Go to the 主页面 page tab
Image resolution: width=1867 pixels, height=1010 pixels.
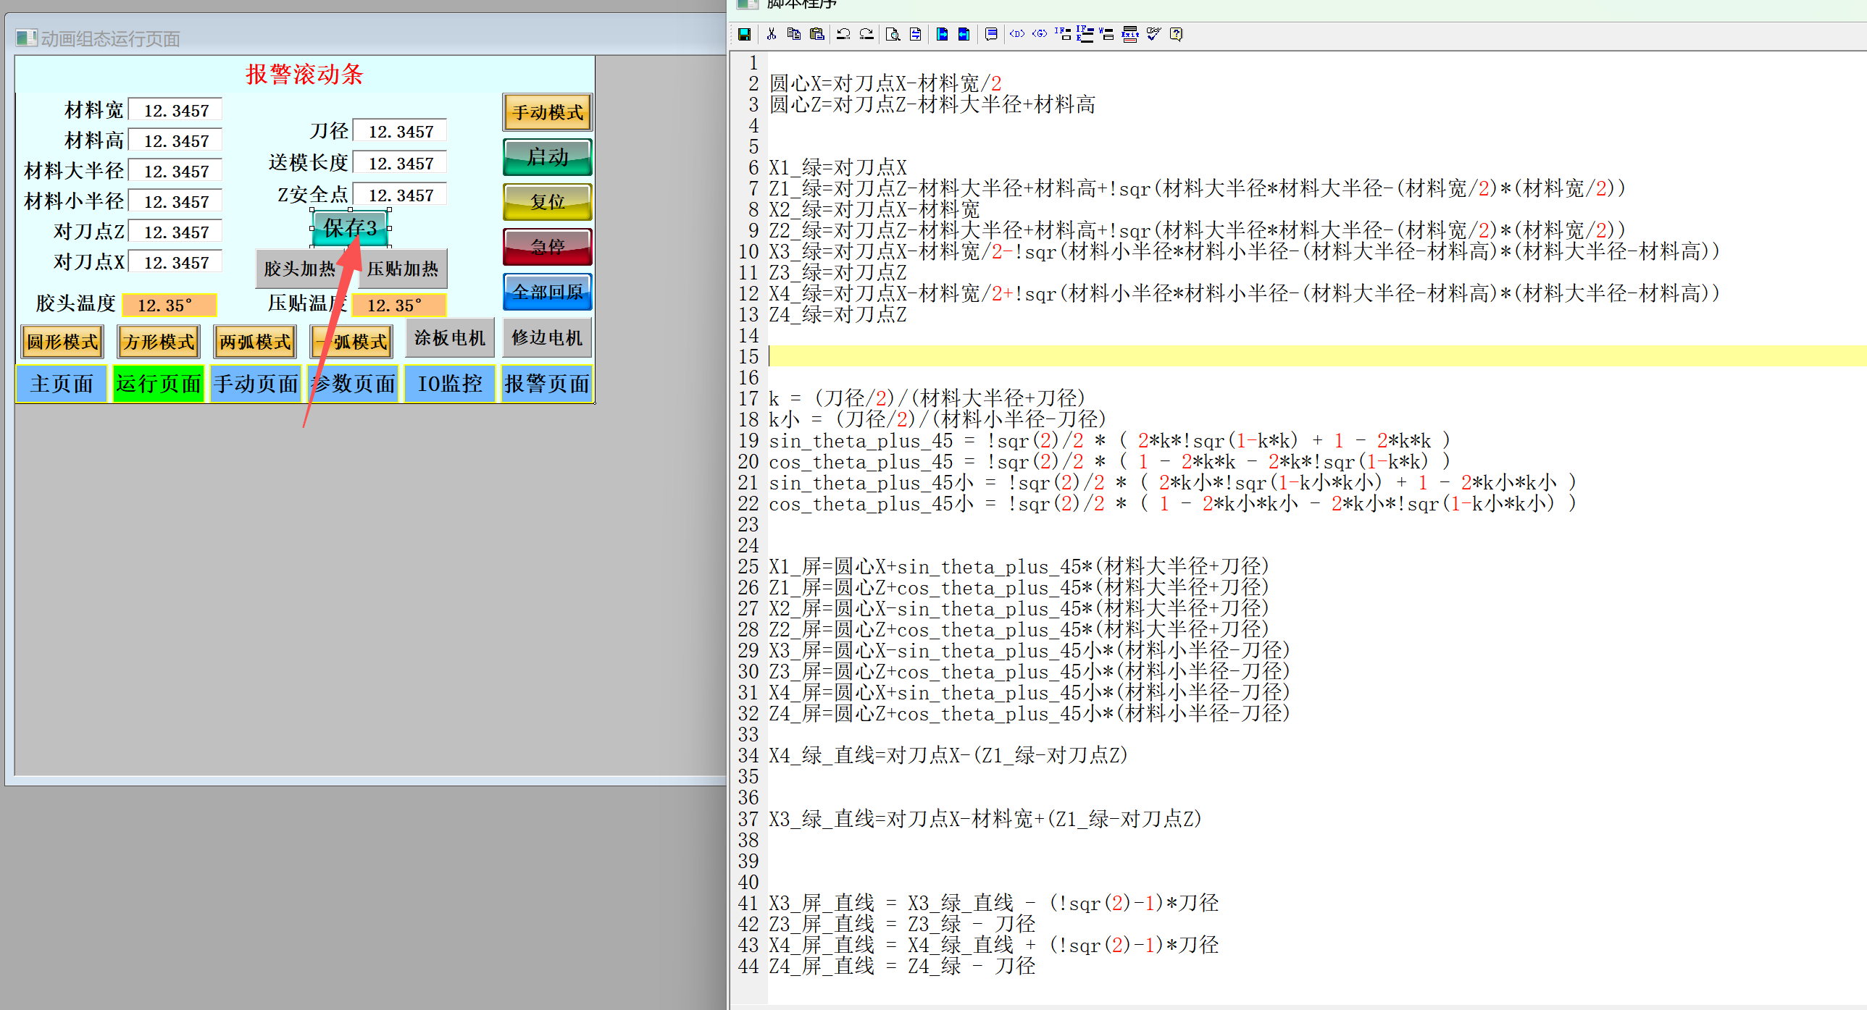point(62,383)
